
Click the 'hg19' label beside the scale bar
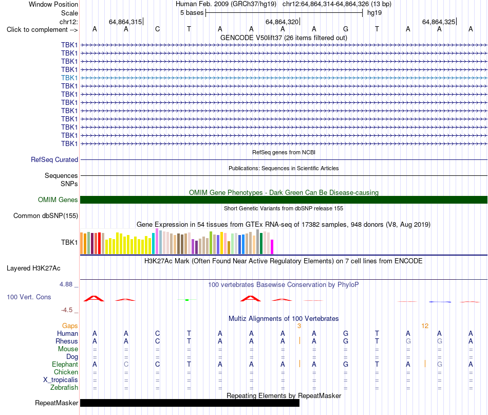tap(374, 13)
